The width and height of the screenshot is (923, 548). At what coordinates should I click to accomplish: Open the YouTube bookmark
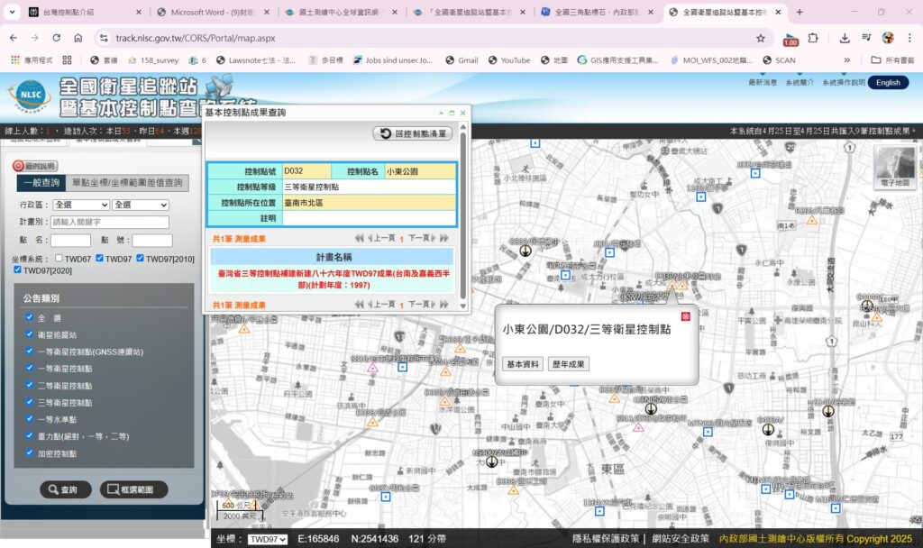click(x=509, y=60)
